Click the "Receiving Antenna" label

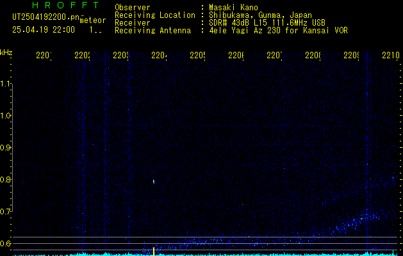pos(152,31)
